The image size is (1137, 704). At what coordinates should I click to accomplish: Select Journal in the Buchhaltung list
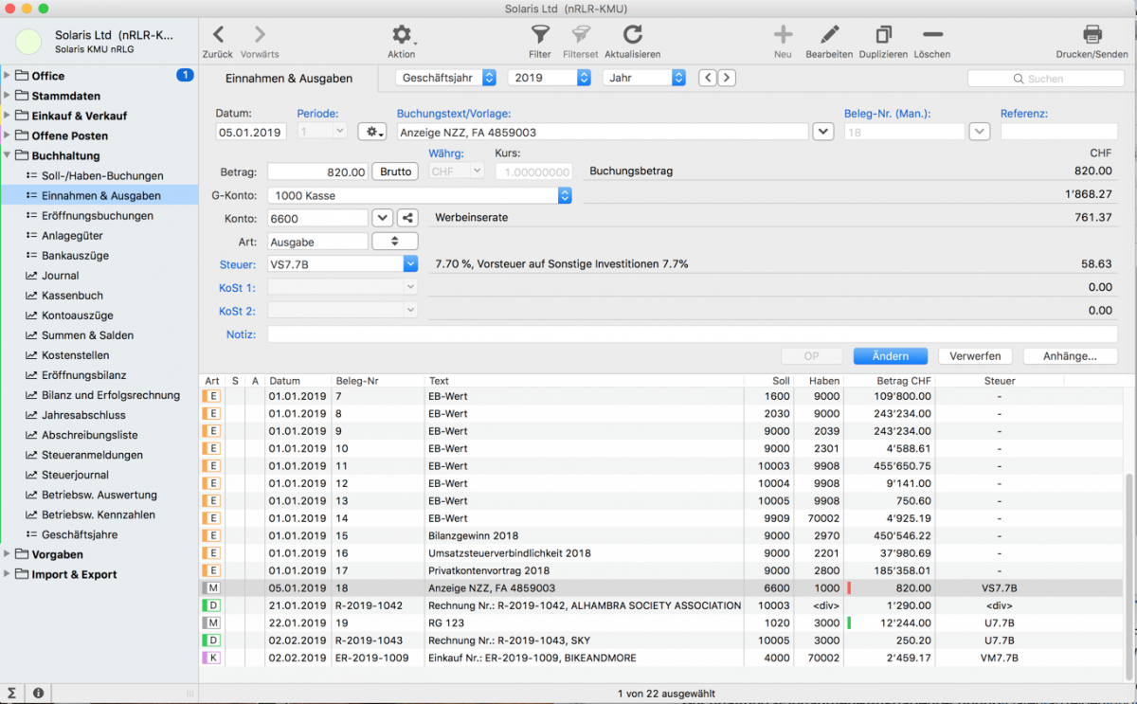(61, 276)
